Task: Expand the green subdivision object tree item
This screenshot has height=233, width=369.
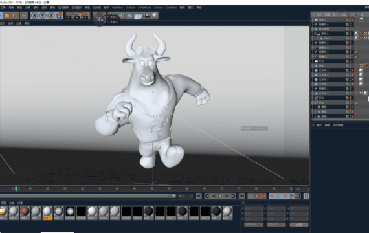Action: 313,29
